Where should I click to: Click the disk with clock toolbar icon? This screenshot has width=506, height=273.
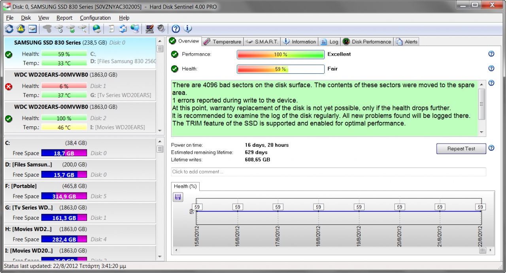[x=59, y=29]
